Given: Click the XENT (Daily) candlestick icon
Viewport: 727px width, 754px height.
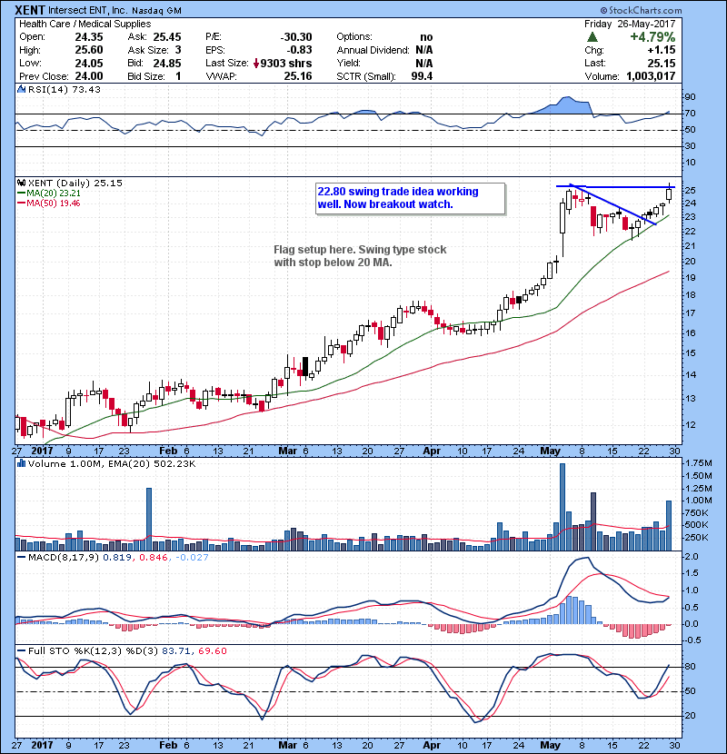Looking at the screenshot, I should click(21, 183).
